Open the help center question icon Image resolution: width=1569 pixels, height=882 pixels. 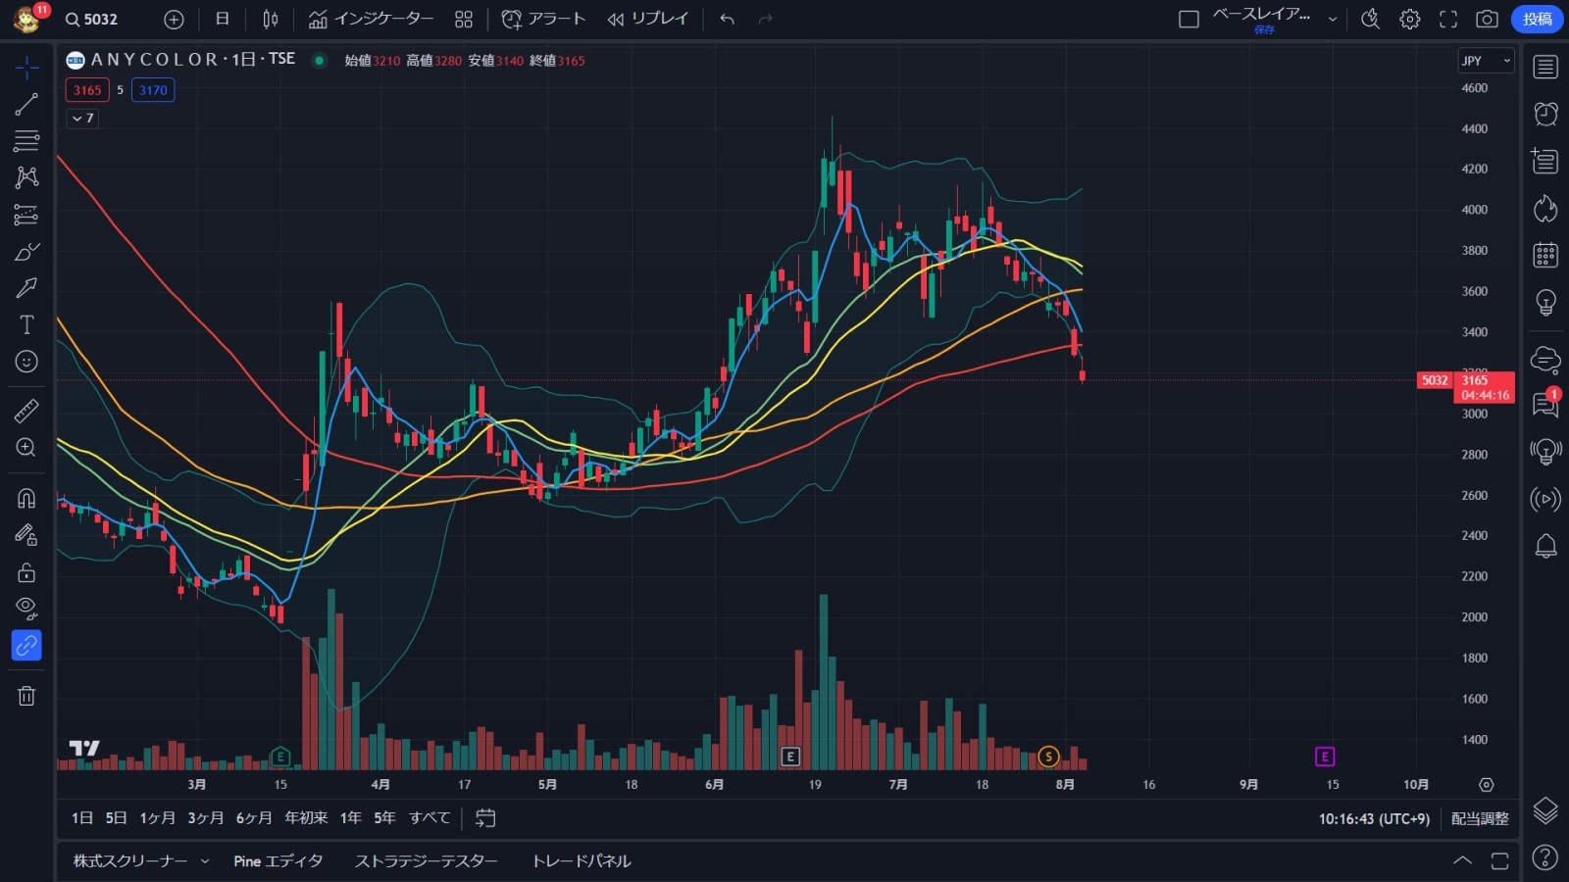(x=1544, y=857)
